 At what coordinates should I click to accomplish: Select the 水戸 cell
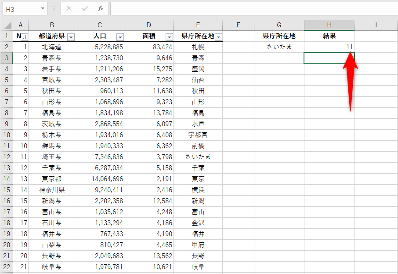(x=198, y=124)
